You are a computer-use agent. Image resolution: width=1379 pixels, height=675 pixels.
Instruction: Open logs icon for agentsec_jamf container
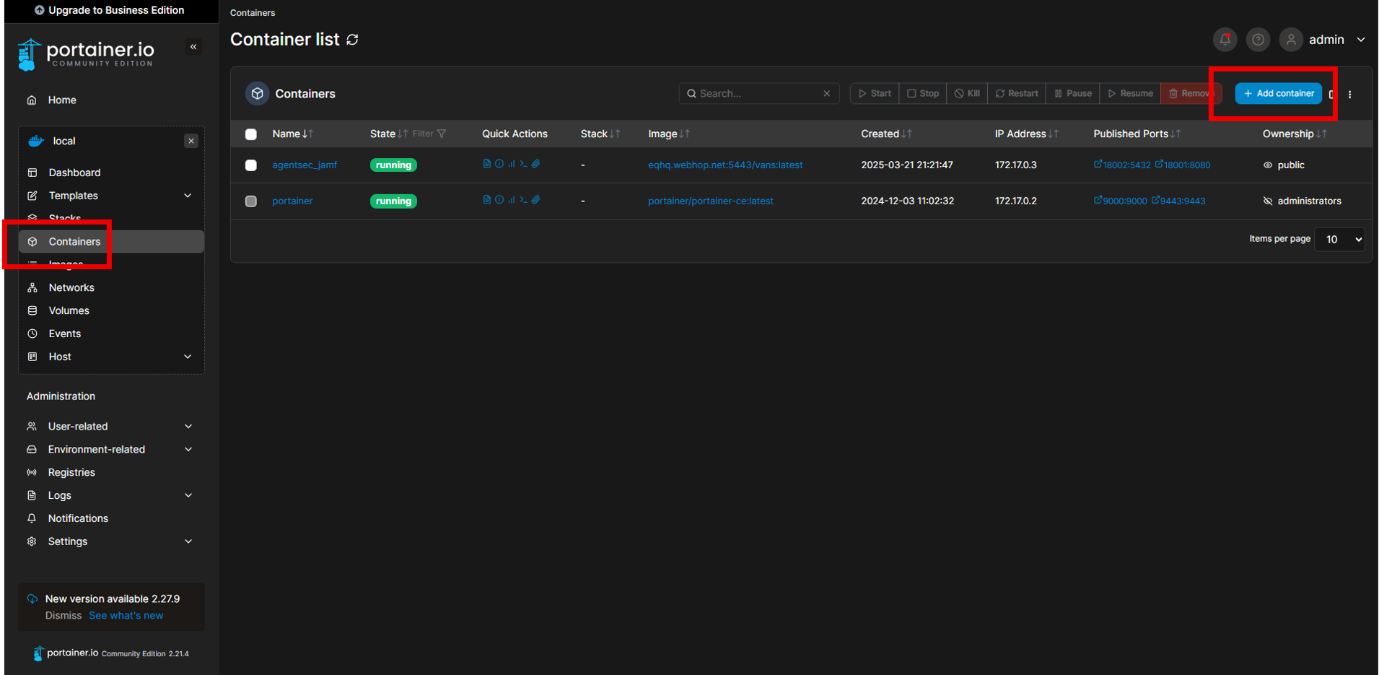(x=486, y=164)
